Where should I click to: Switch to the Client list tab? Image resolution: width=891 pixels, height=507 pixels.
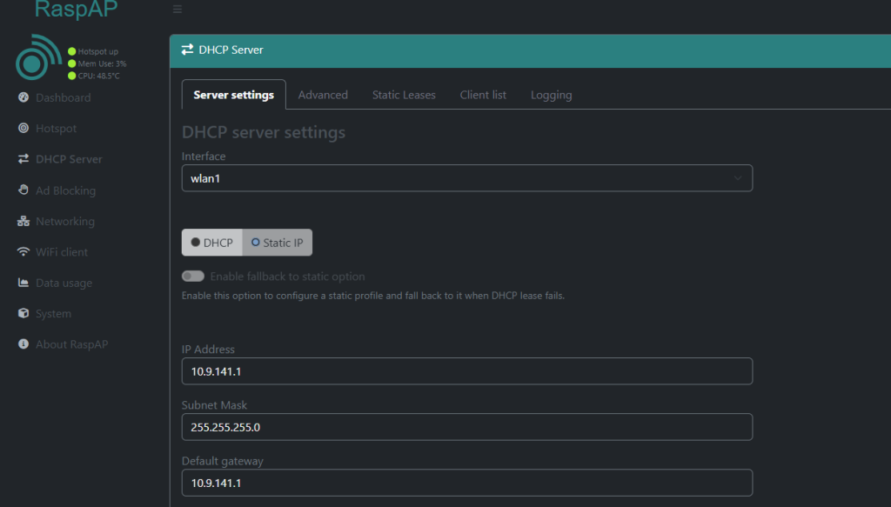click(483, 95)
